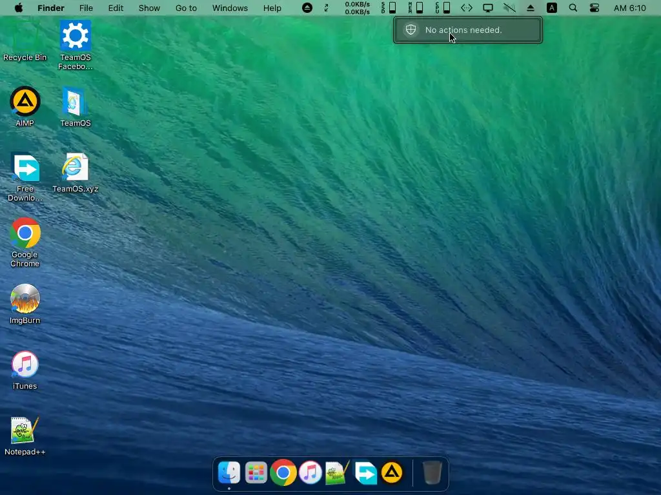
Task: Click the input language A icon
Action: [x=552, y=8]
